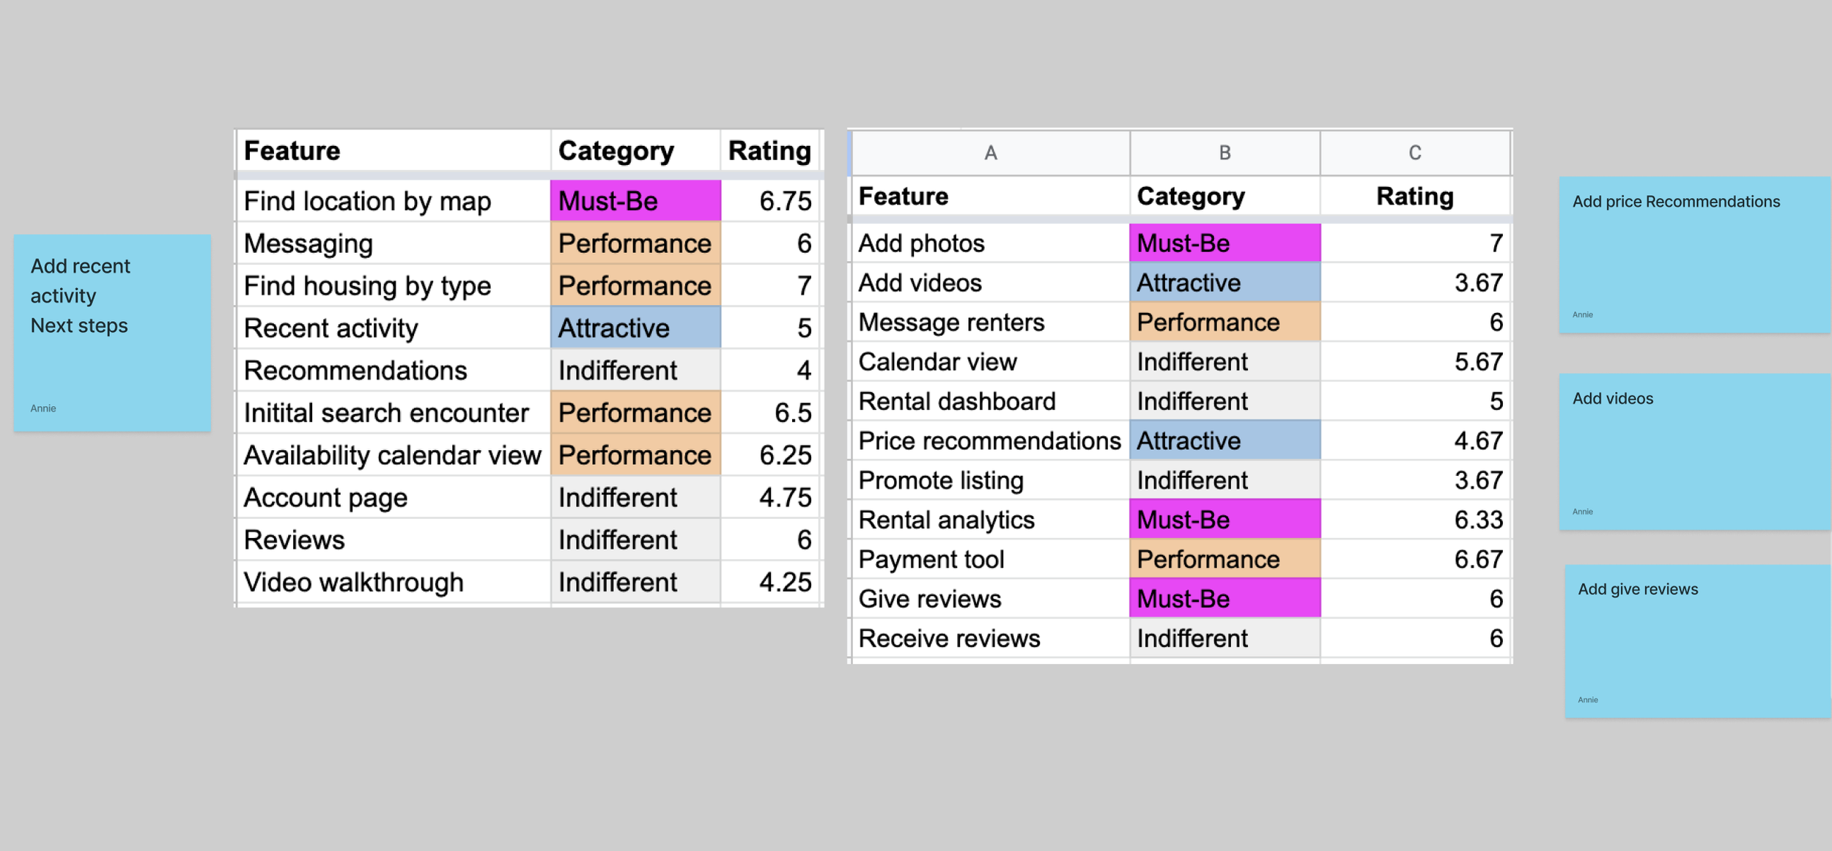
Task: Click blue Attractive cell beside Recent activity
Action: point(635,328)
